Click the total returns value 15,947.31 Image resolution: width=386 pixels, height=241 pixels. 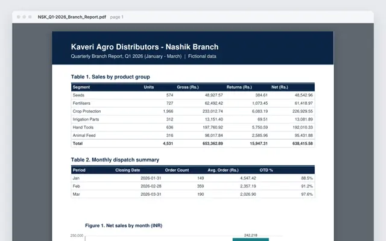[x=259, y=143]
